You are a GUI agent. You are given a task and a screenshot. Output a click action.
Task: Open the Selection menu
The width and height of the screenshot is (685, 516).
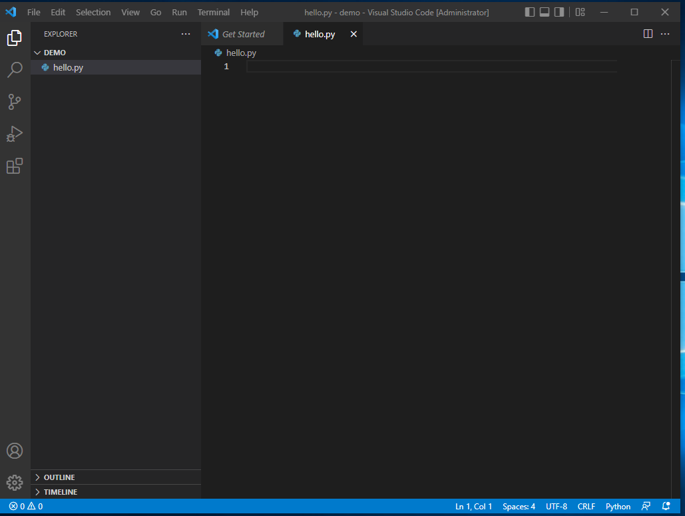[x=93, y=12]
